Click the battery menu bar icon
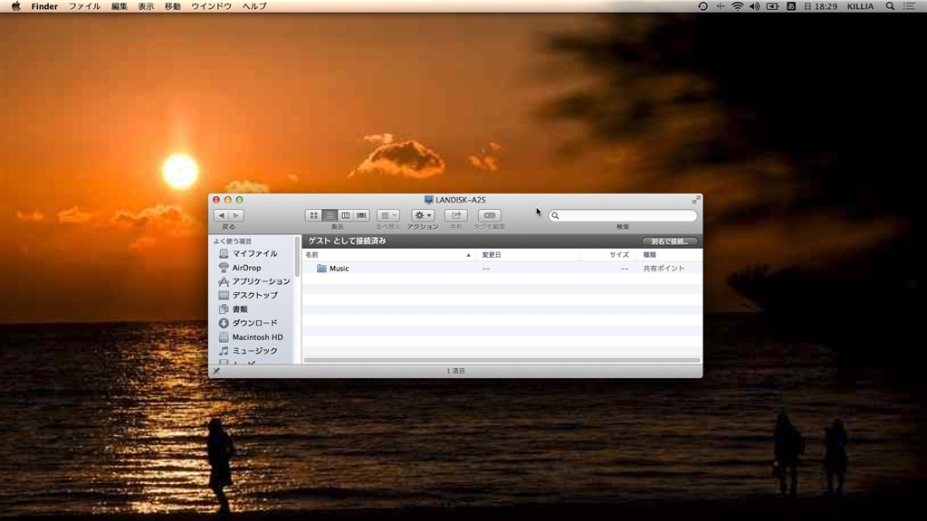The image size is (927, 521). 773,6
